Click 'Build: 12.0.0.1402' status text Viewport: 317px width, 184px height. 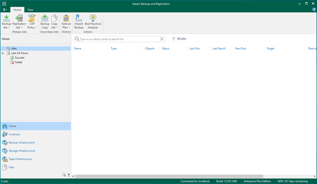click(227, 181)
